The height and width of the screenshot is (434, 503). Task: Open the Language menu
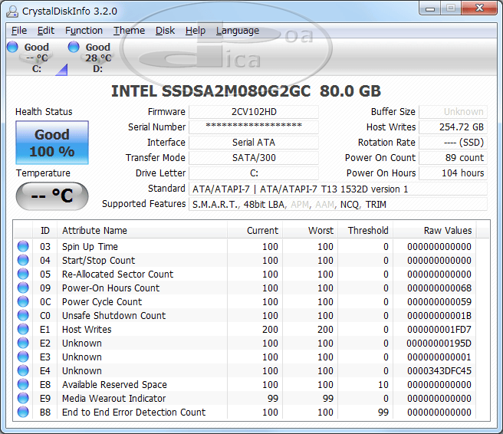237,31
